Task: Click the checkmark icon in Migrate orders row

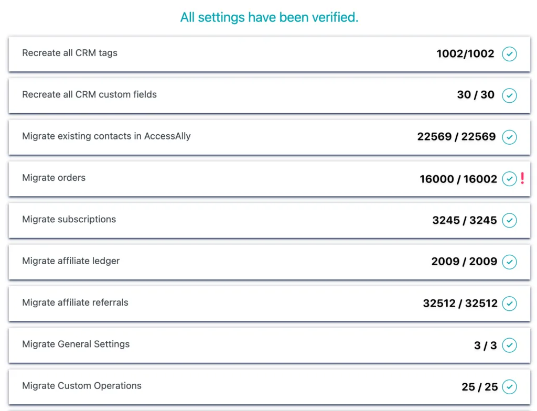Action: click(x=509, y=179)
